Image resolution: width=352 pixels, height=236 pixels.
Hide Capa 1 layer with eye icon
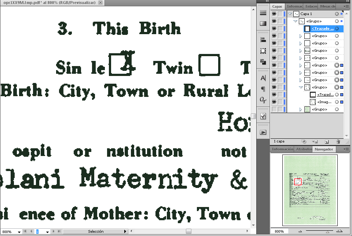pyautogui.click(x=274, y=14)
